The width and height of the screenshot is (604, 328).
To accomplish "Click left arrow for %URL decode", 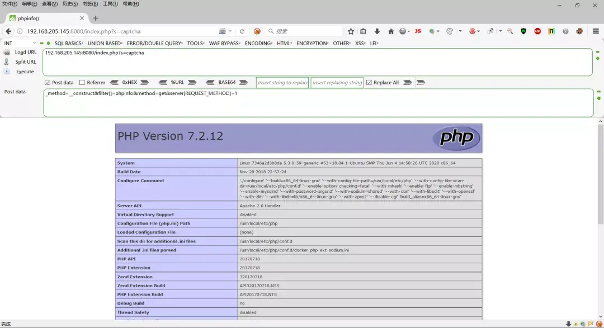I will click(163, 82).
